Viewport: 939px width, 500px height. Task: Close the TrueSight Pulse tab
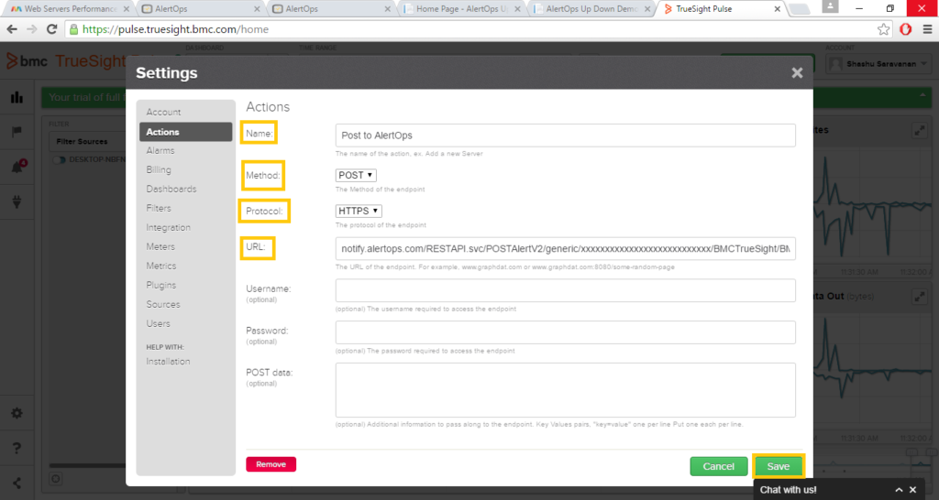point(777,9)
